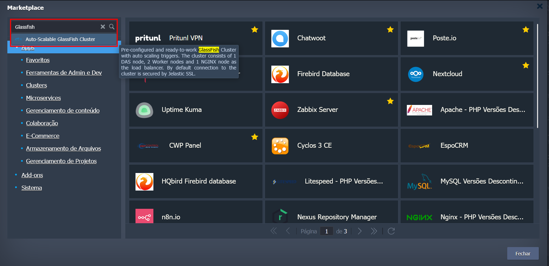Click the CWP Panel logo
Image resolution: width=549 pixels, height=266 pixels.
coord(148,146)
